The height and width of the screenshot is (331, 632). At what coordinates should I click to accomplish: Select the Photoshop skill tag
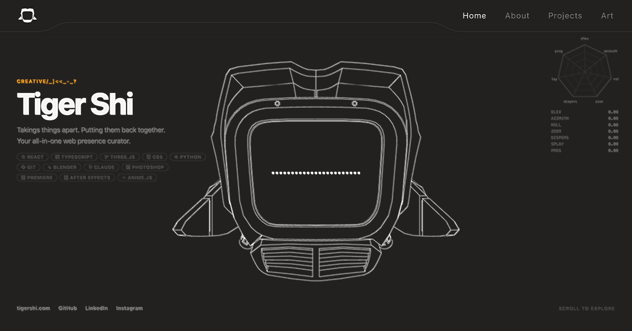point(145,167)
